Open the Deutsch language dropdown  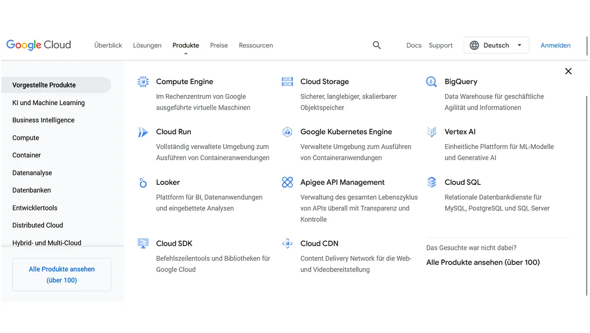click(x=496, y=45)
